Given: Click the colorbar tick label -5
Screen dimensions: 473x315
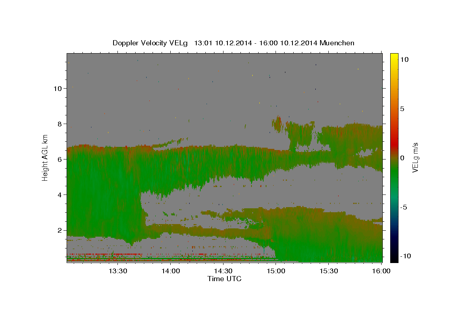Looking at the screenshot, I should point(404,207).
